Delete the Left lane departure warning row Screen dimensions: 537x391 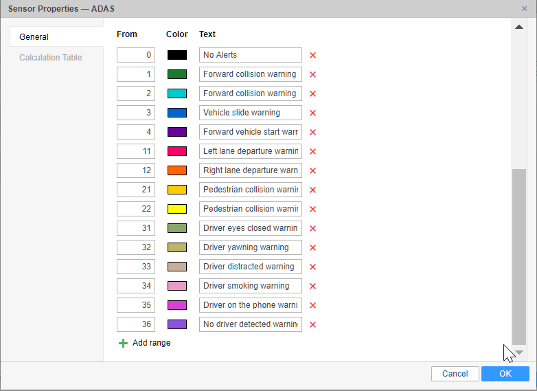click(x=312, y=151)
